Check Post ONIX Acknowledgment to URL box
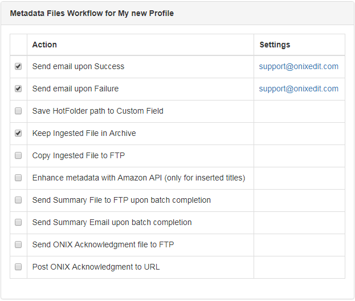The image size is (355, 301). [18, 267]
